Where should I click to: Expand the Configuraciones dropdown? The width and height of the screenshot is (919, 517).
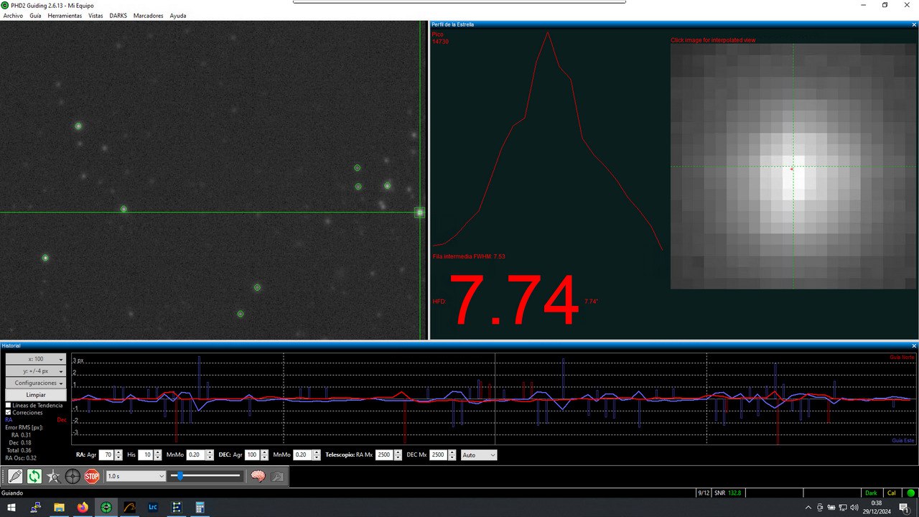pos(36,383)
